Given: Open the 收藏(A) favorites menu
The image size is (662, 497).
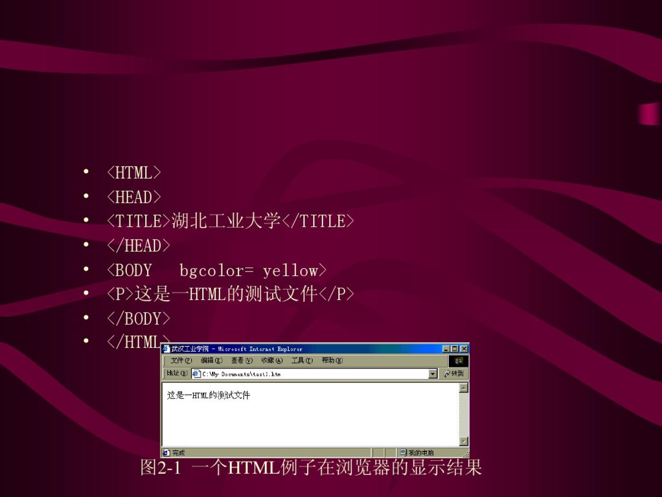Looking at the screenshot, I should (272, 360).
